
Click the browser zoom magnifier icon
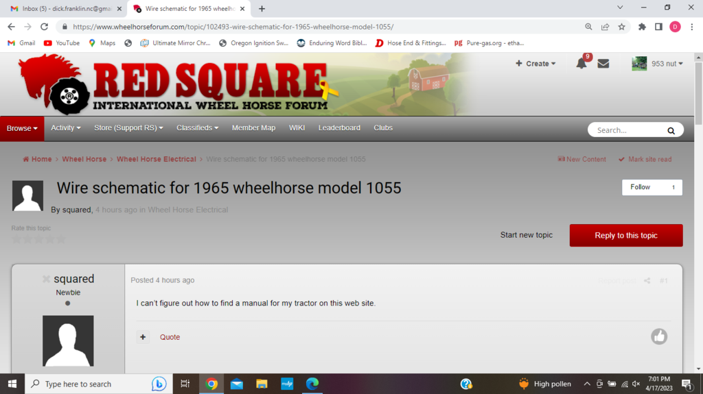point(588,27)
